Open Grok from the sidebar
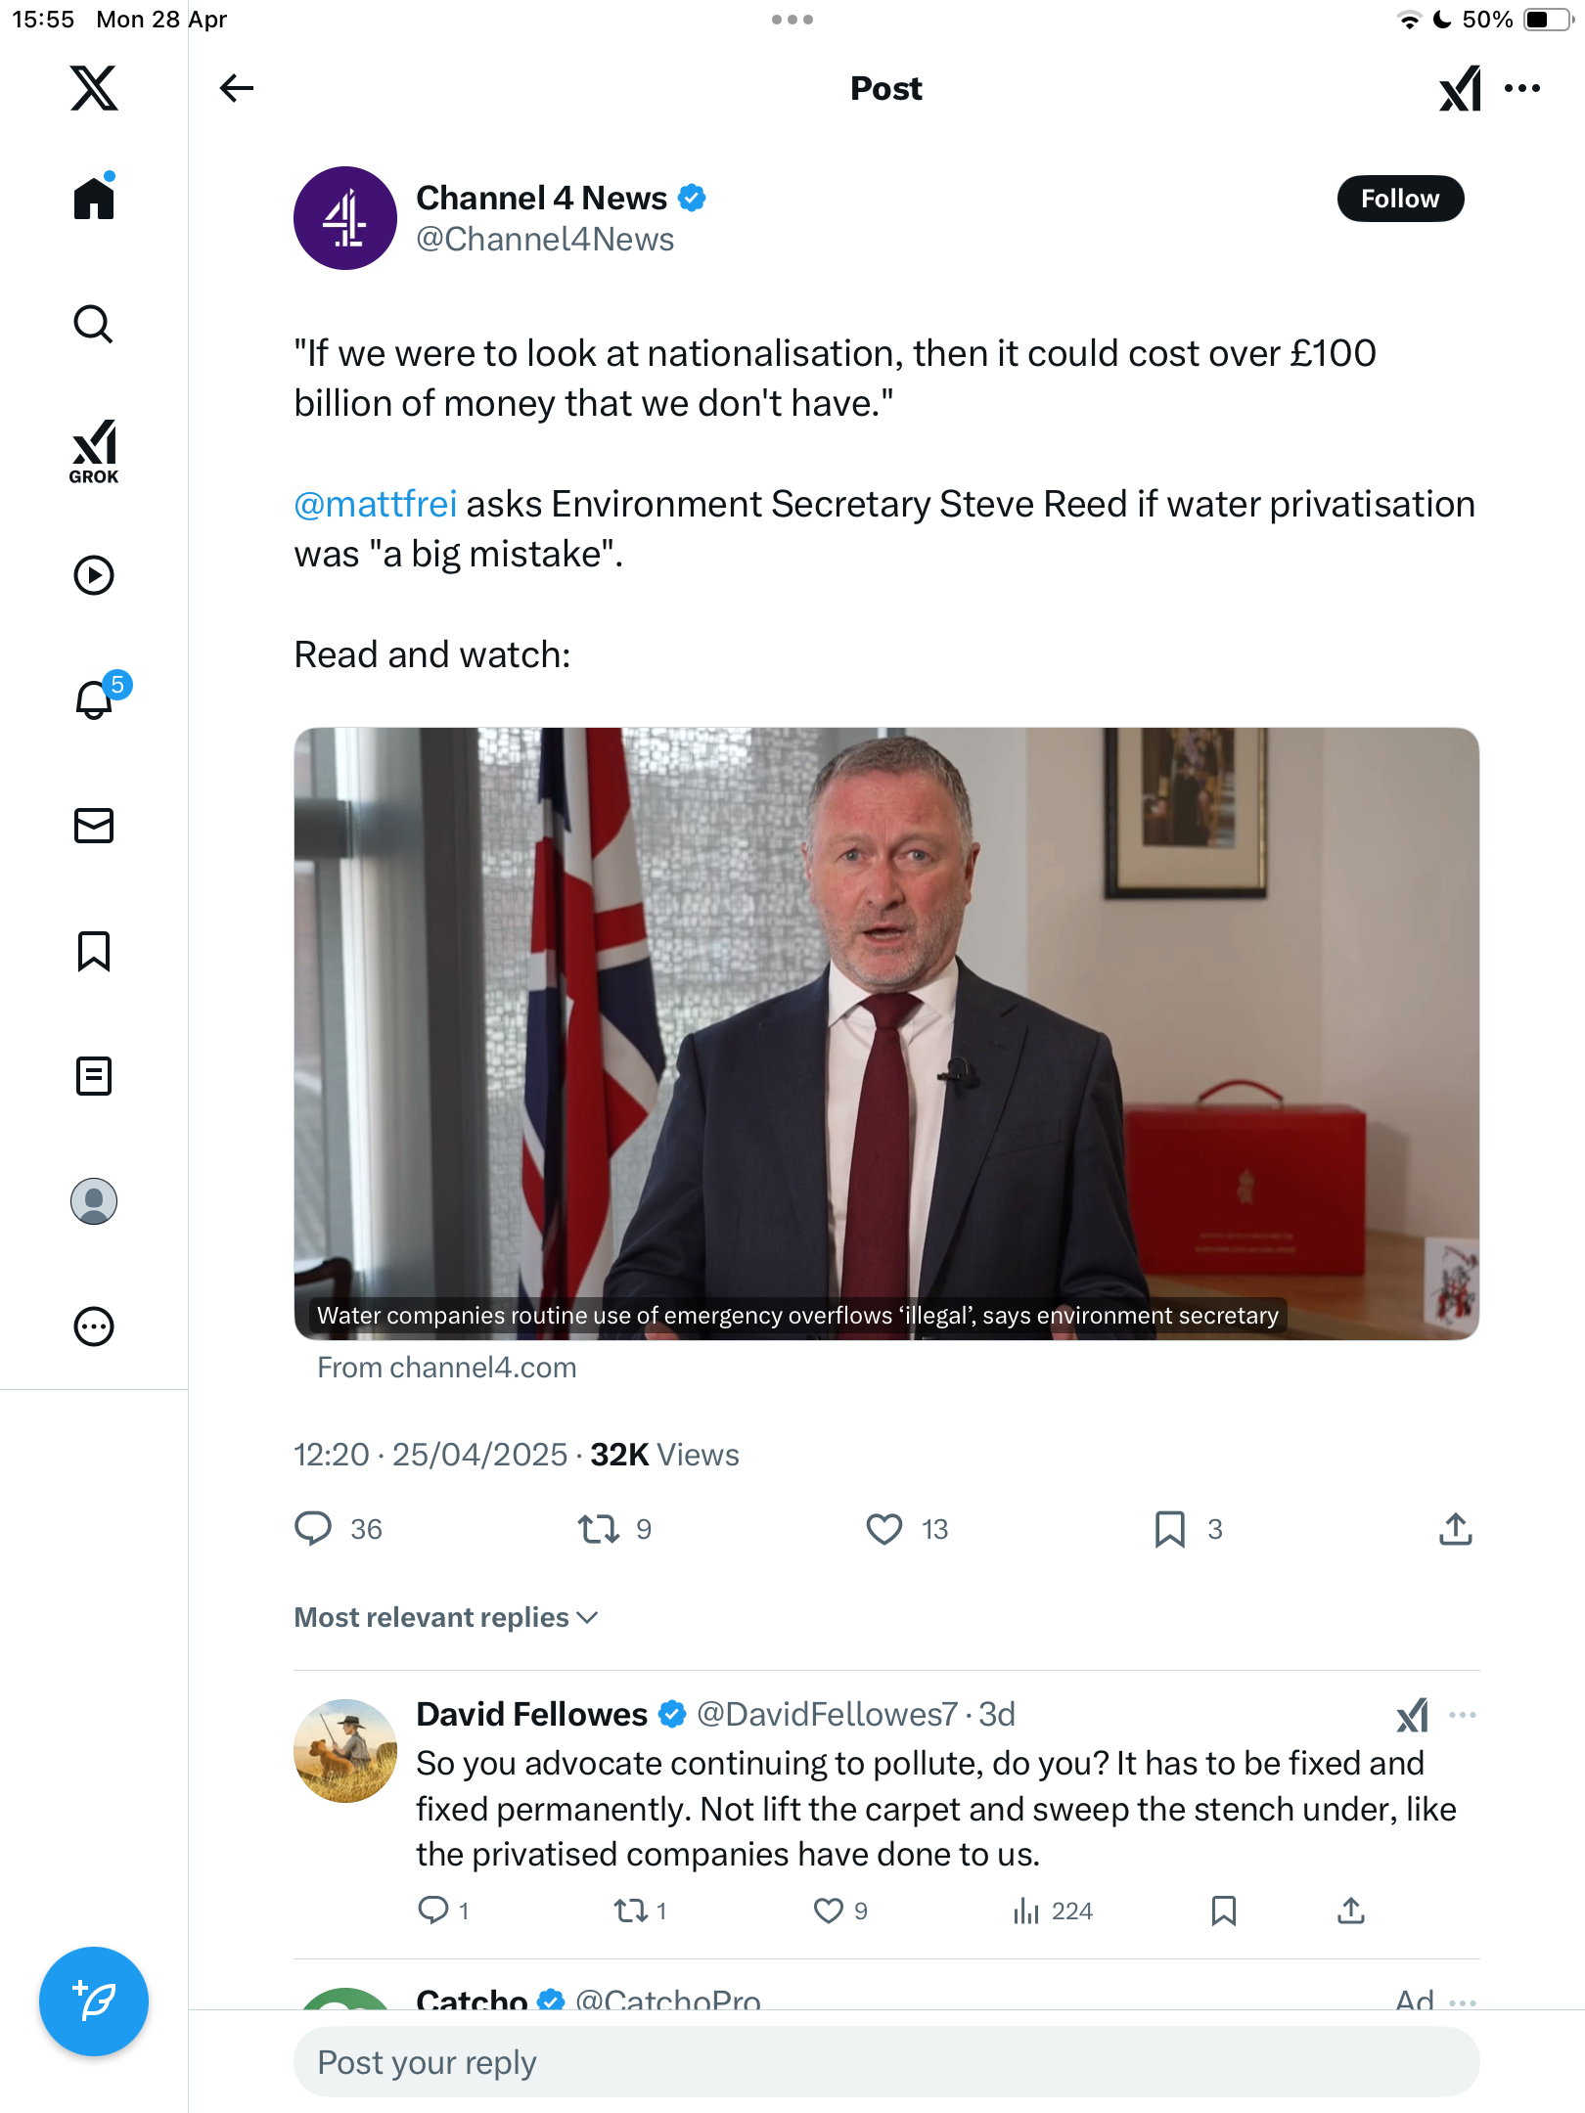 click(94, 451)
